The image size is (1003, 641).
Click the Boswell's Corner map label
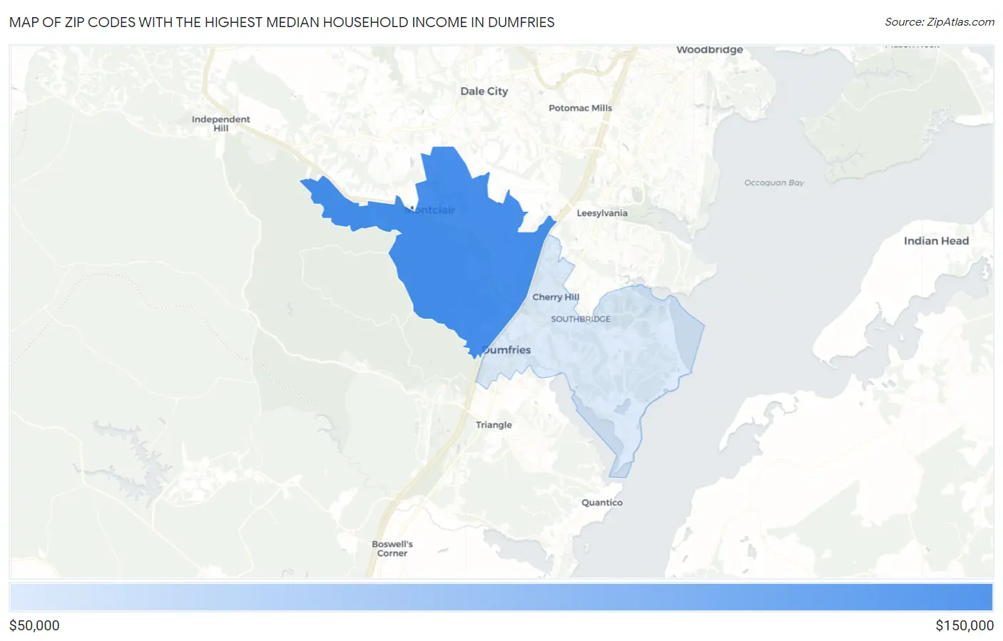(x=392, y=548)
